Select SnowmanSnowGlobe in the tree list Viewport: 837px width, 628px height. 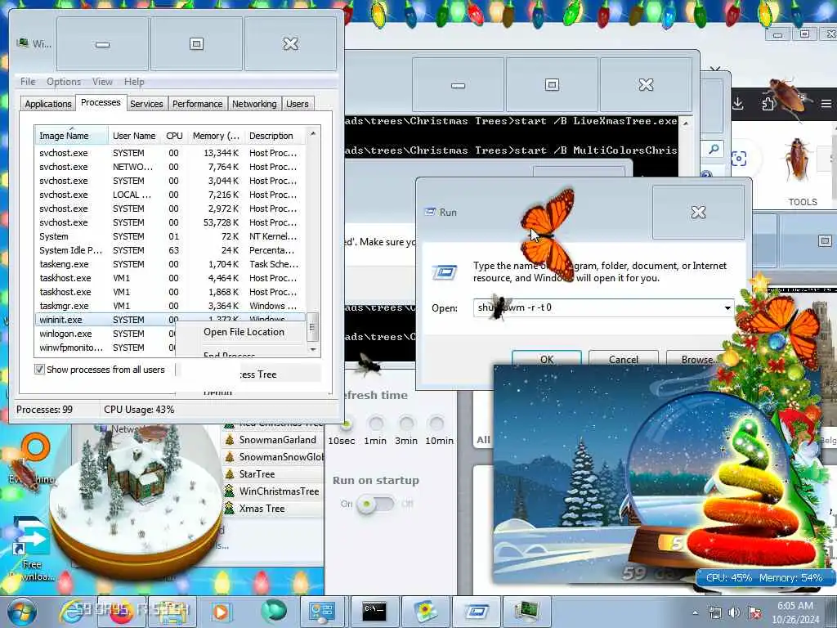[x=273, y=457]
